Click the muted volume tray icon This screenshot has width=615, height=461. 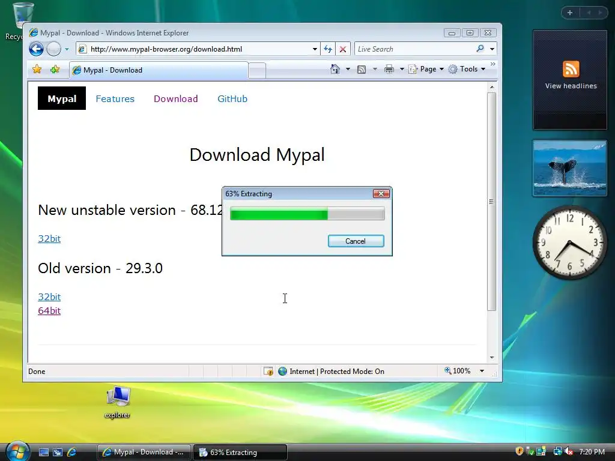tap(569, 451)
